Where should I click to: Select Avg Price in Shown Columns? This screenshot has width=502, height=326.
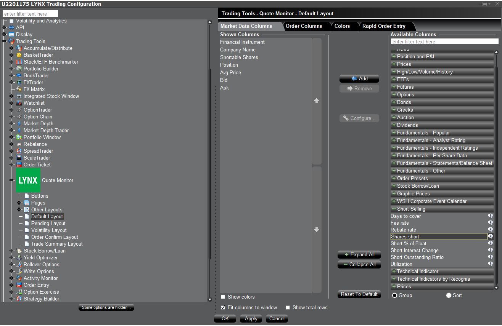(230, 73)
